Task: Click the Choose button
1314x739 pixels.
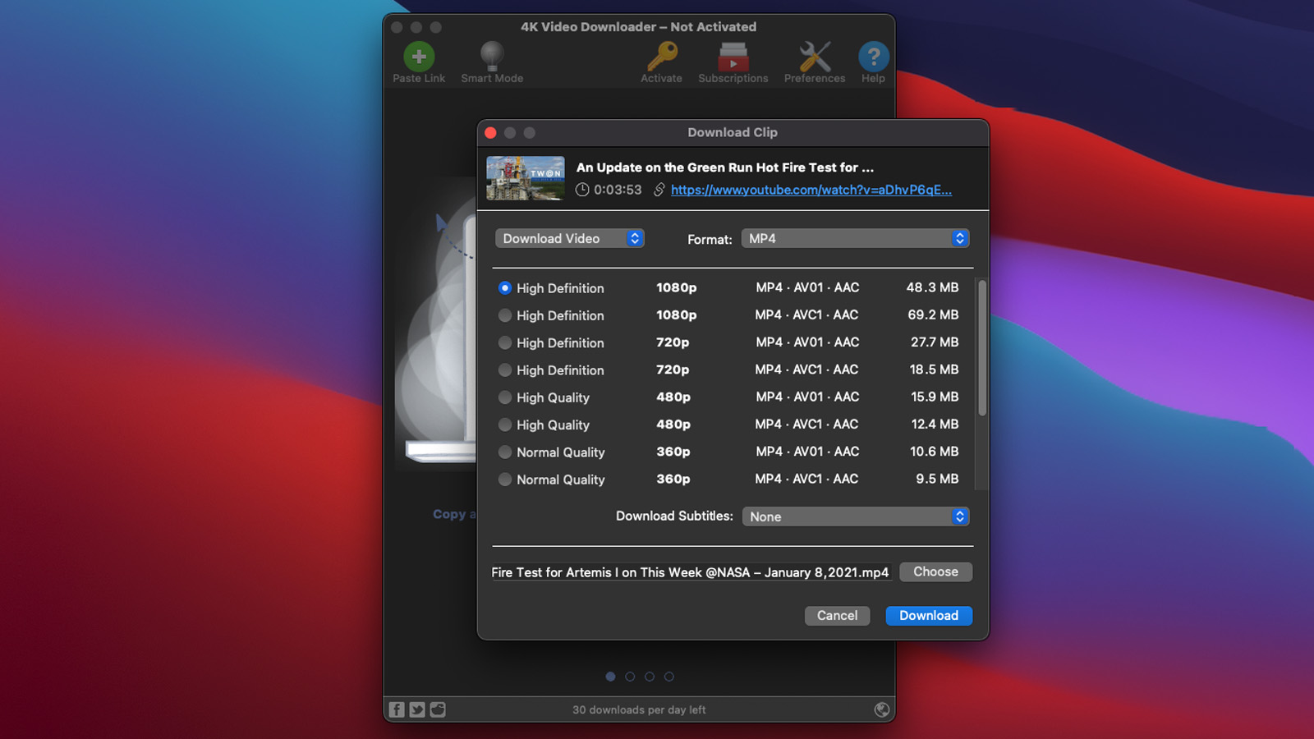Action: coord(935,572)
